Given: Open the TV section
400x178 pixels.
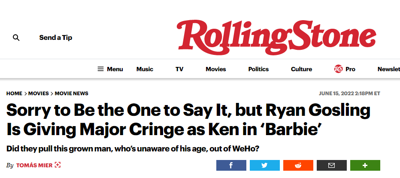Looking at the screenshot, I should coord(179,69).
